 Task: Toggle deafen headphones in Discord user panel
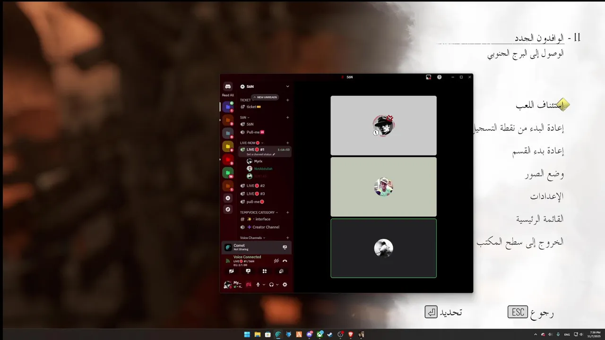[271, 284]
